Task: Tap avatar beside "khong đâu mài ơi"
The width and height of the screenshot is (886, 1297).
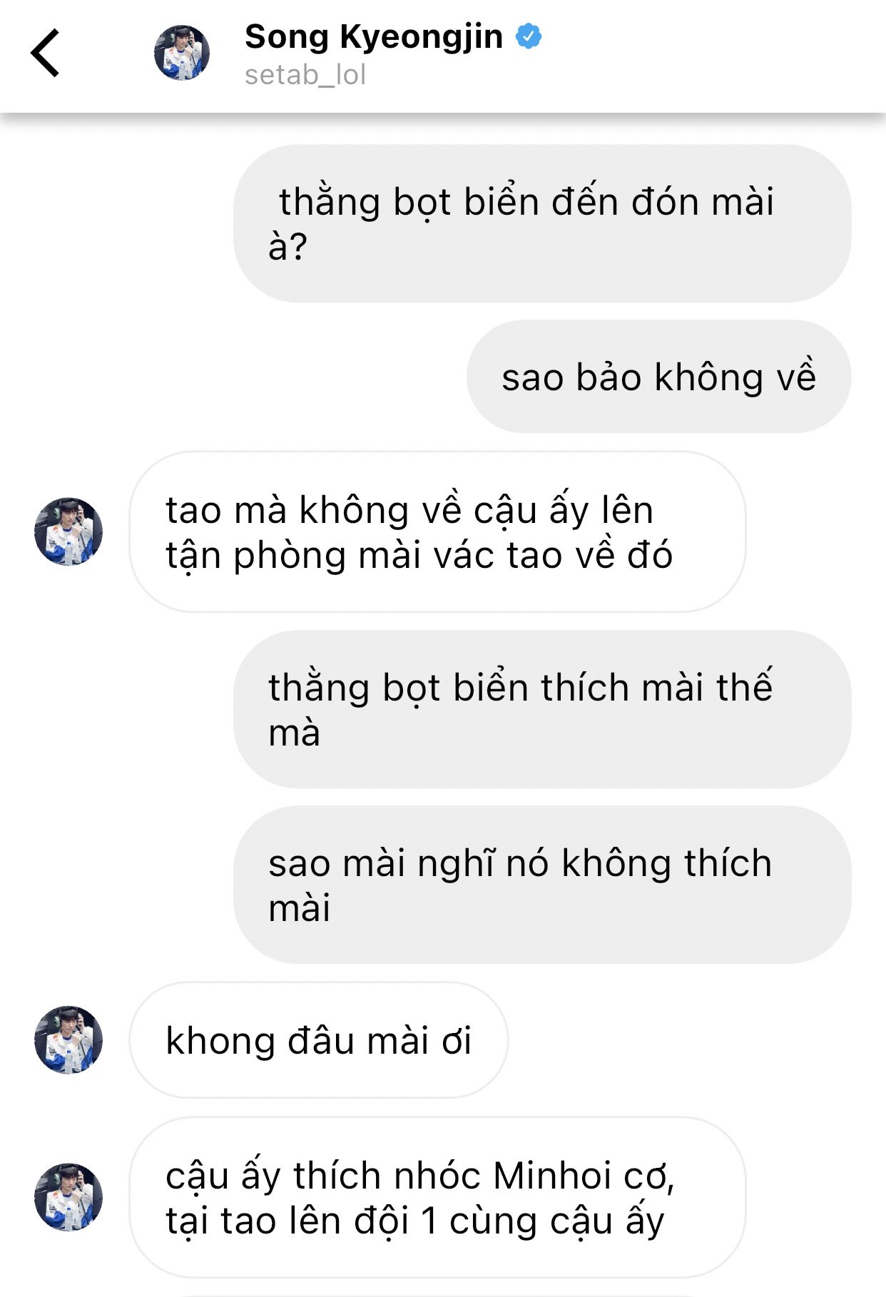Action: [x=68, y=1040]
